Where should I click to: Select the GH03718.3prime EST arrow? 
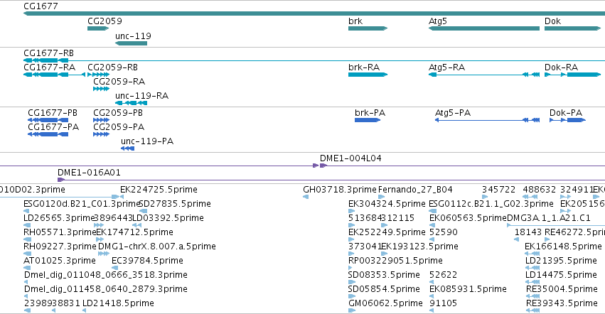(x=306, y=197)
